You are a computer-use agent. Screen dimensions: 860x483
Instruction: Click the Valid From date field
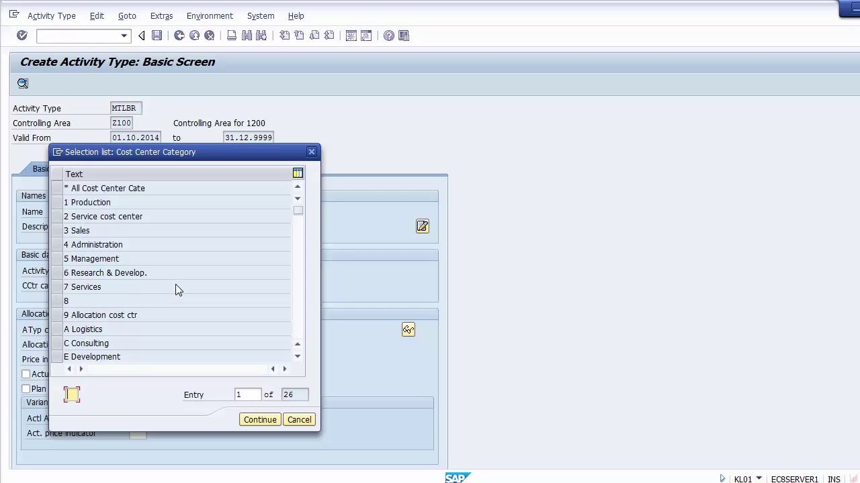136,138
